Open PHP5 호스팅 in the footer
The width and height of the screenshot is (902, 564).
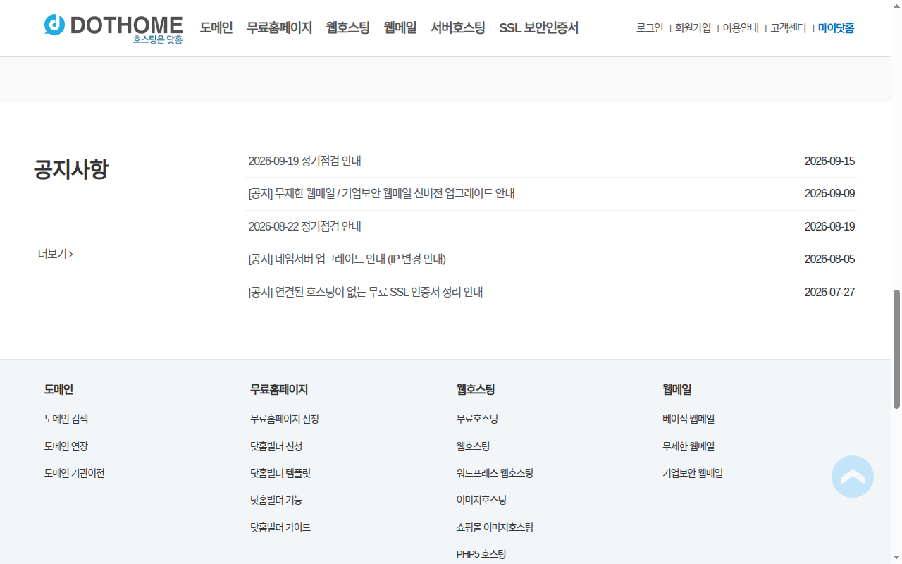(x=481, y=554)
